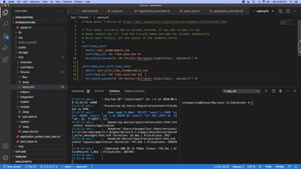Open the Debug Console panel tab
The image size is (301, 169).
(x=135, y=91)
